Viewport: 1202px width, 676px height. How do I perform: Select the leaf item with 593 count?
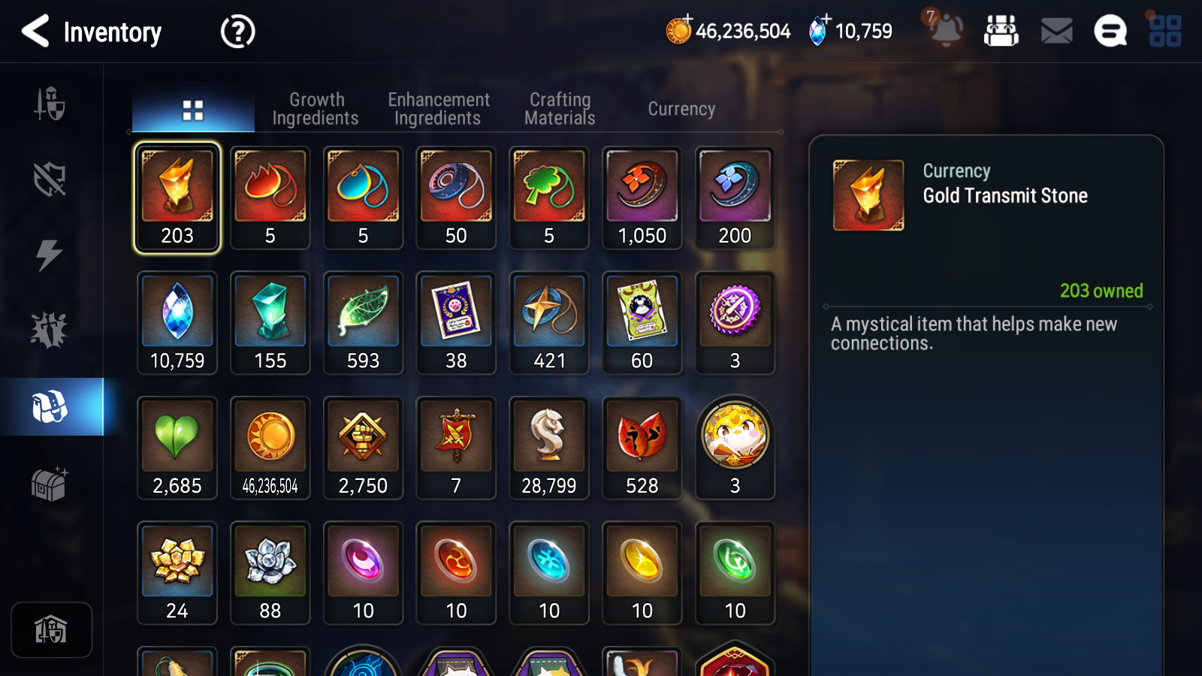(x=363, y=323)
